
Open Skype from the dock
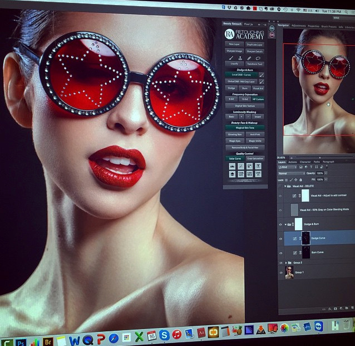click(x=164, y=335)
